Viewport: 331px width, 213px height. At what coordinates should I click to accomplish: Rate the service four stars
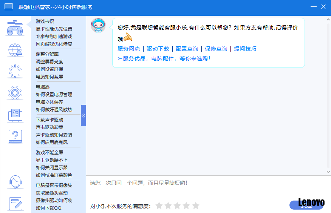186,205
